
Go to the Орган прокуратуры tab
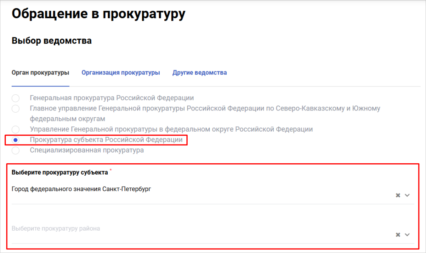40,73
